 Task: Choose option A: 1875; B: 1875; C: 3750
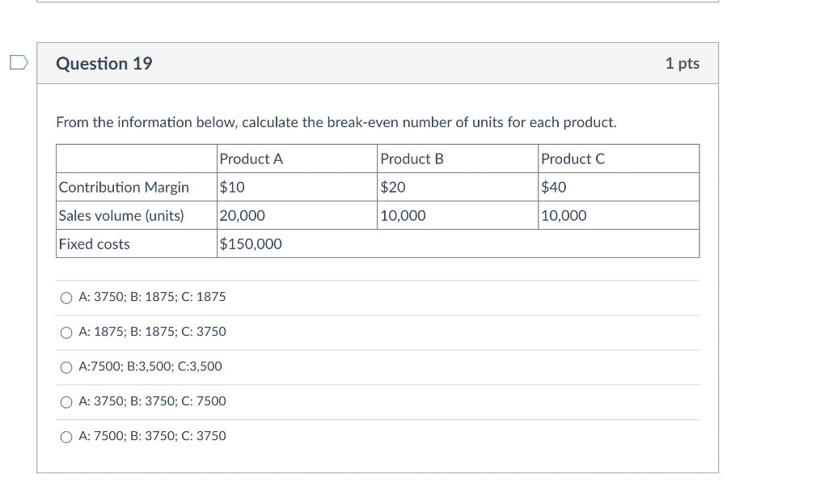[x=66, y=332]
